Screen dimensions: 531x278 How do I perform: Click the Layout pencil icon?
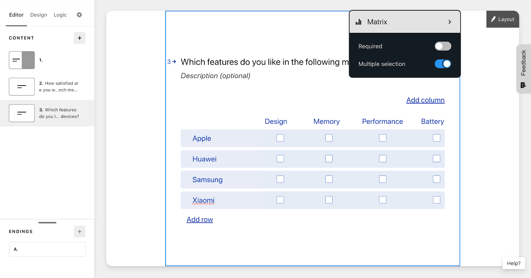coord(493,19)
